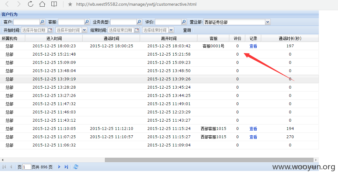Select leave time 2015-12-25 11:09:04
Image resolution: width=338 pixels, height=176 pixels.
[x=169, y=145]
